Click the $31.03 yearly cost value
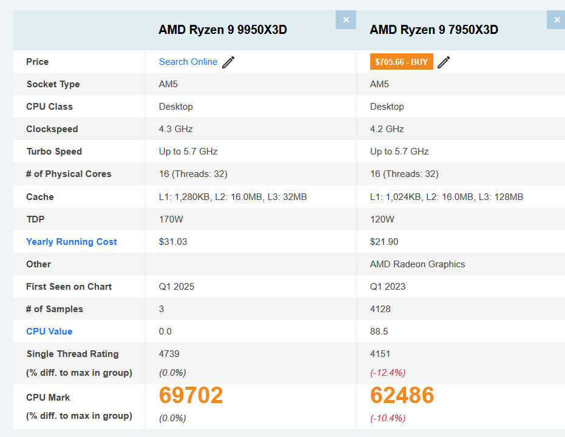Viewport: 565px width, 437px height. [173, 242]
